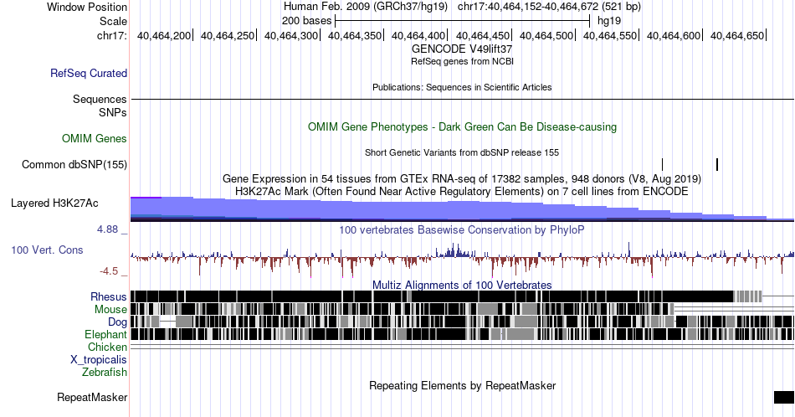This screenshot has height=417, width=795.
Task: Click the Scale track label
Action: click(x=113, y=21)
